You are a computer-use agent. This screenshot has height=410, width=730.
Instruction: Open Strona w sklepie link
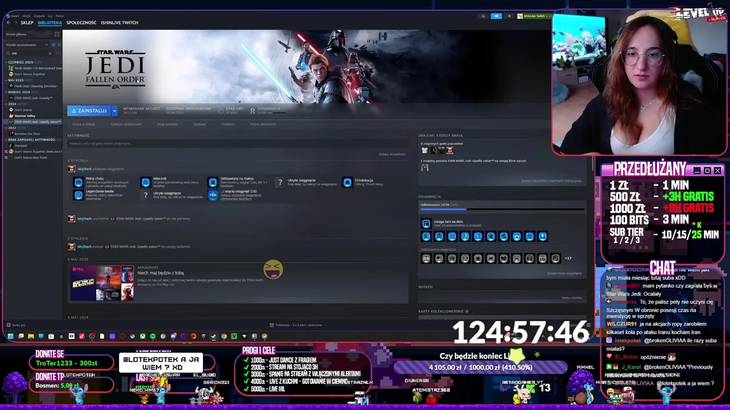84,124
